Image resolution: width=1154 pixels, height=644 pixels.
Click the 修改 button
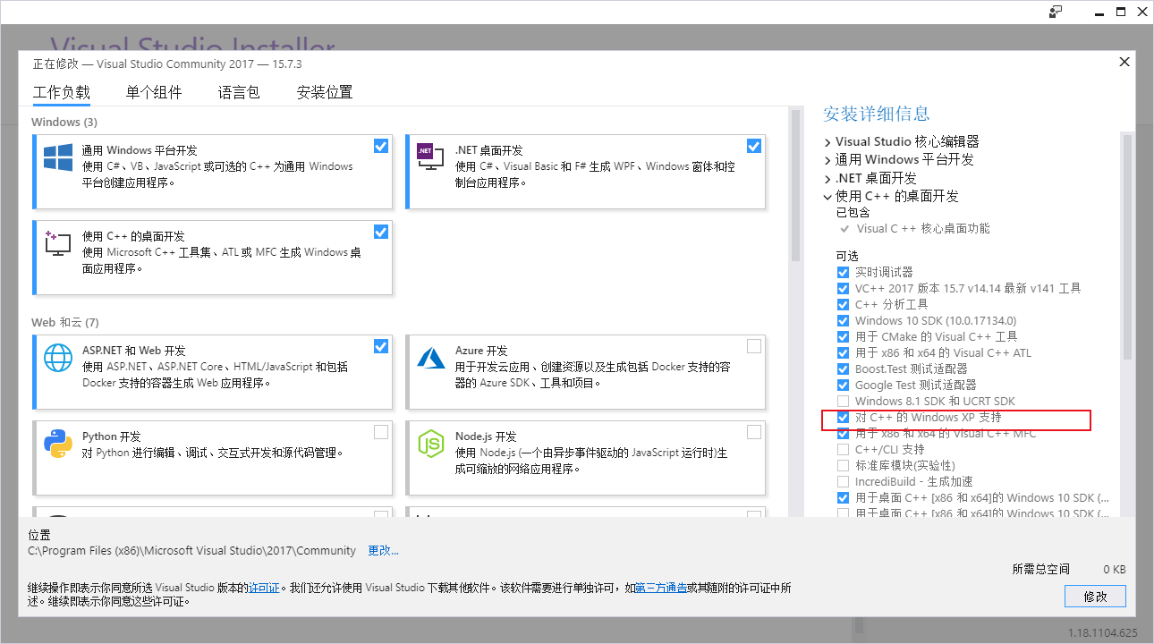pyautogui.click(x=1095, y=596)
